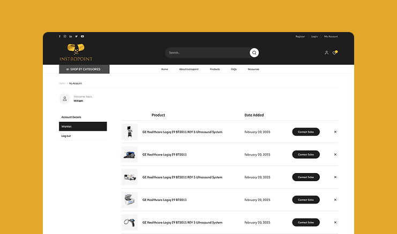Remove fourth wishlist item with X

(x=335, y=200)
